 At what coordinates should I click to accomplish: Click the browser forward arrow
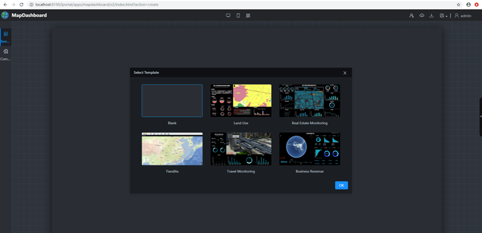click(x=13, y=5)
